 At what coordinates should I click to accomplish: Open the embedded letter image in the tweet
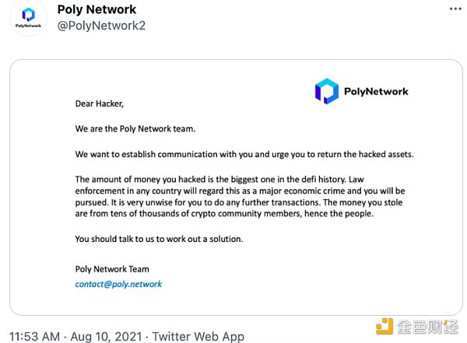click(x=233, y=187)
